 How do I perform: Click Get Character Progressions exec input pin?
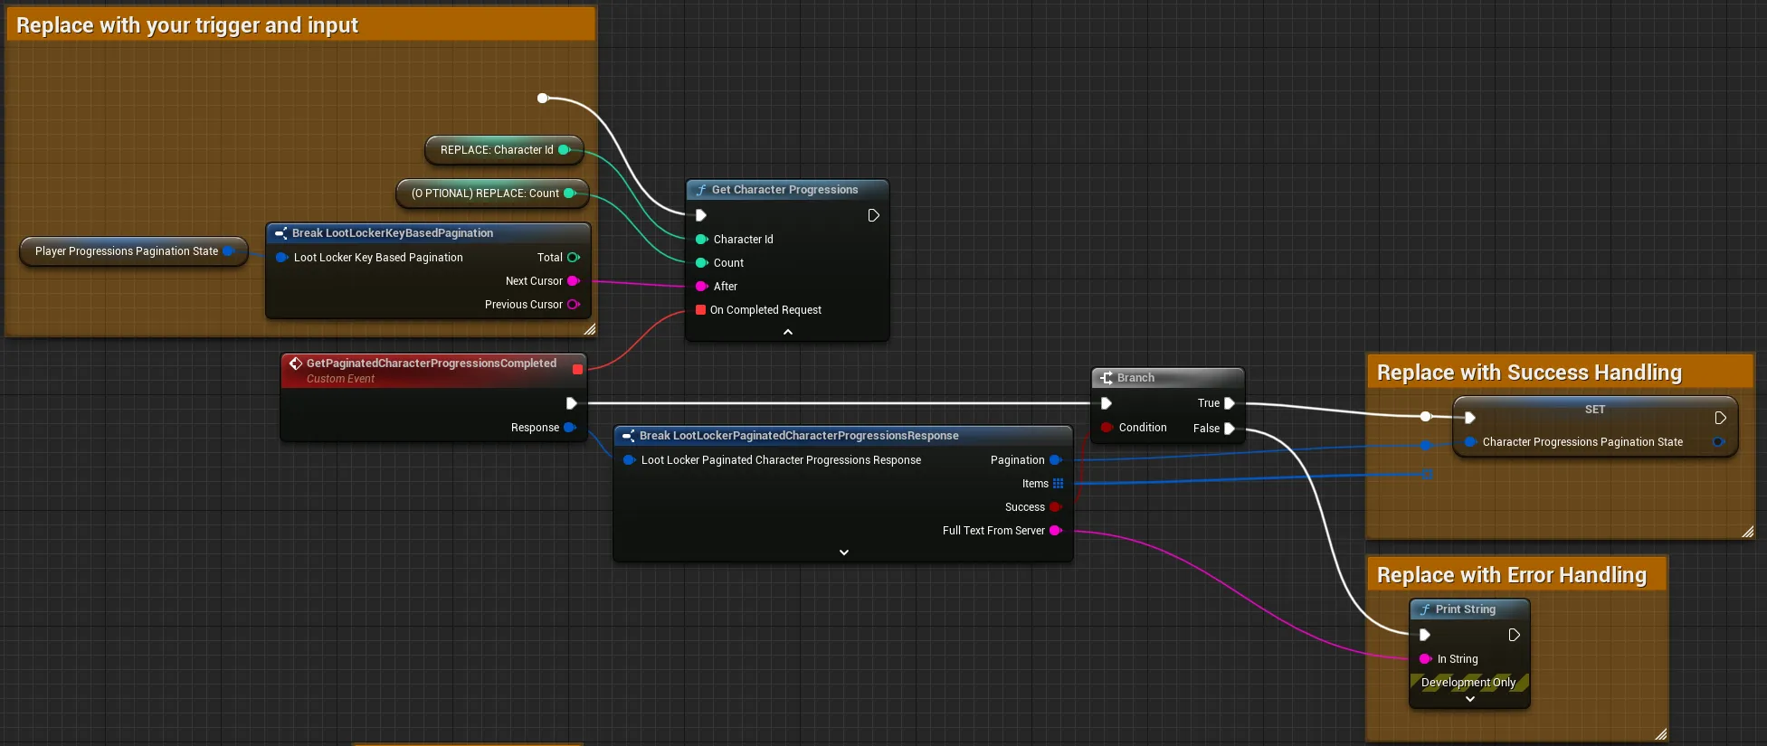coord(700,215)
